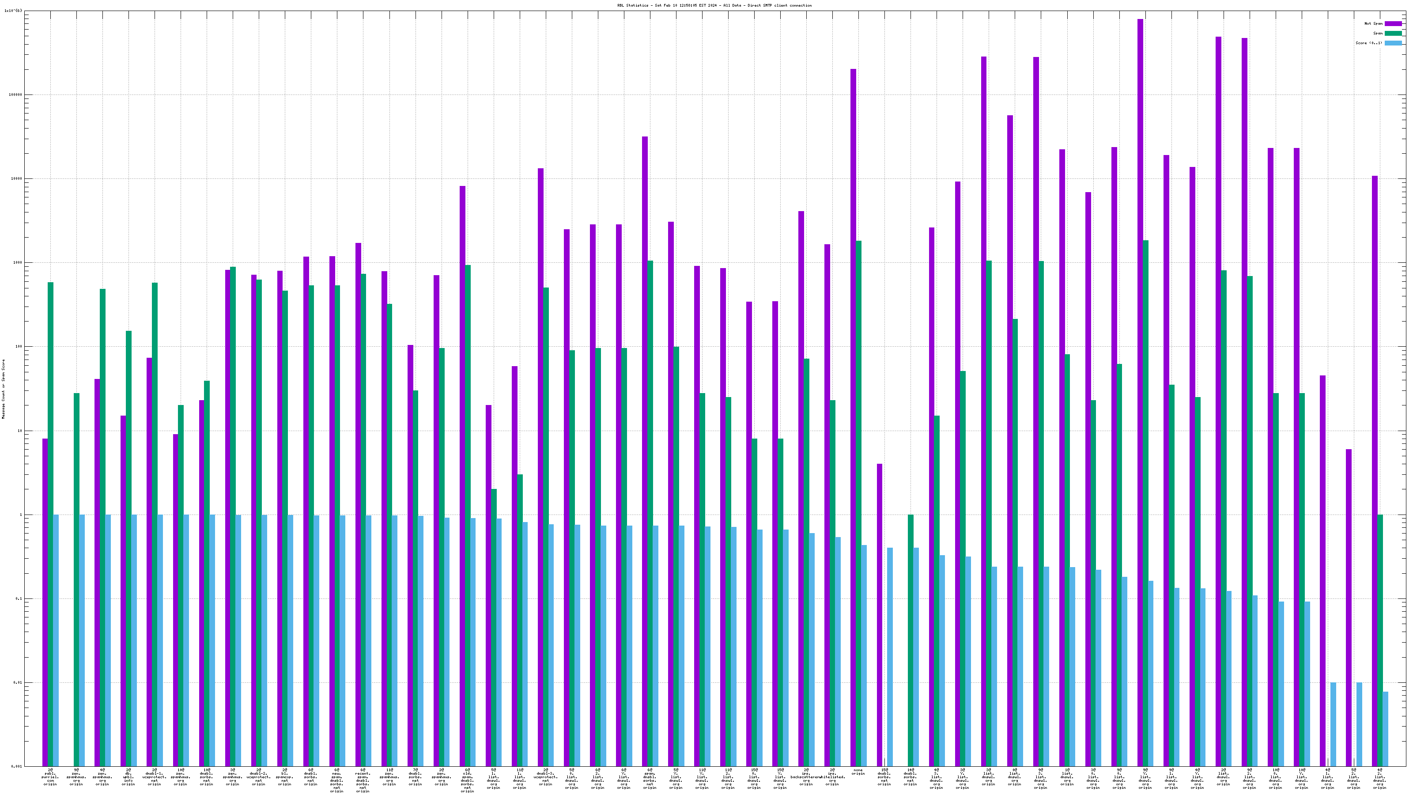Click the 'Message Count or Spam Score' axis label
The height and width of the screenshot is (795, 1413).
coord(3,390)
